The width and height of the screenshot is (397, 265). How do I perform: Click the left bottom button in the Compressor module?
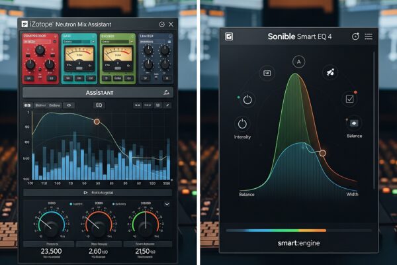pyautogui.click(x=29, y=78)
